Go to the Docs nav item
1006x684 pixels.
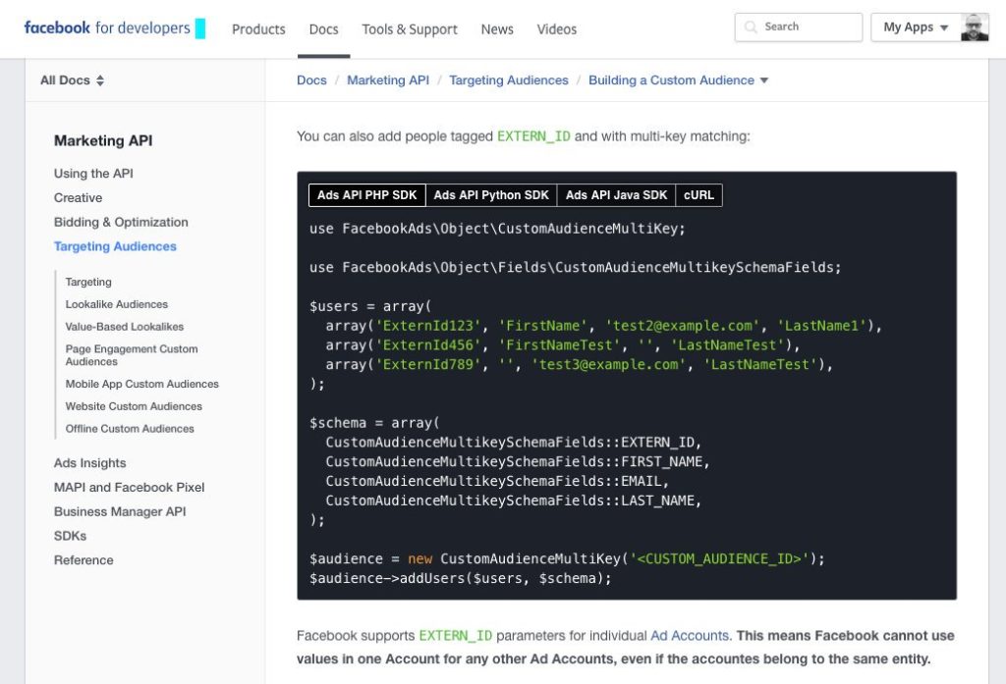(323, 29)
